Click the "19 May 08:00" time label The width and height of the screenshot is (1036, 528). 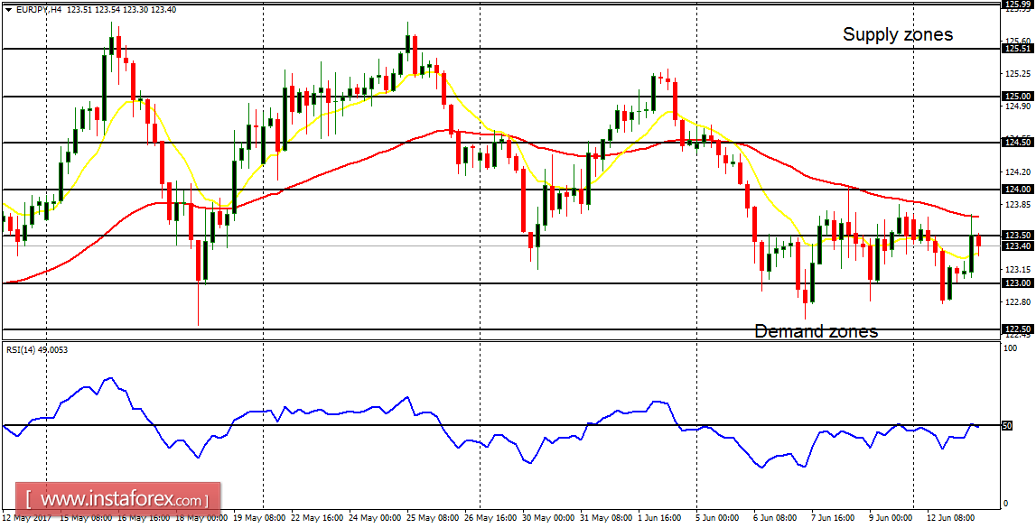pyautogui.click(x=260, y=519)
